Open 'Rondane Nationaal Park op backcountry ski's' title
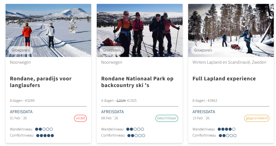The image size is (276, 146). 137,82
